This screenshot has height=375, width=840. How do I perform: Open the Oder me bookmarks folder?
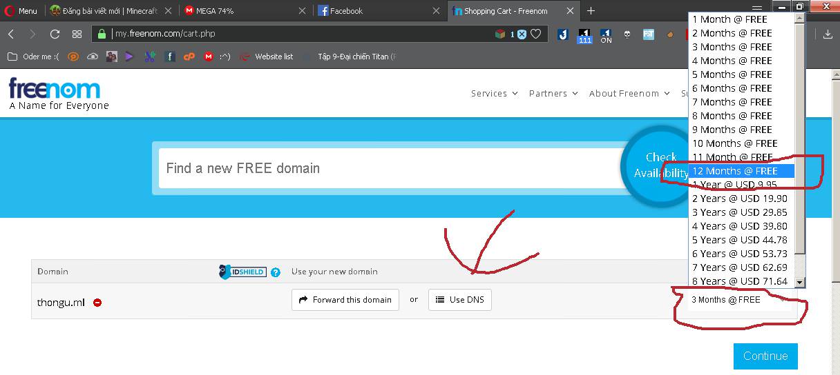click(x=33, y=57)
